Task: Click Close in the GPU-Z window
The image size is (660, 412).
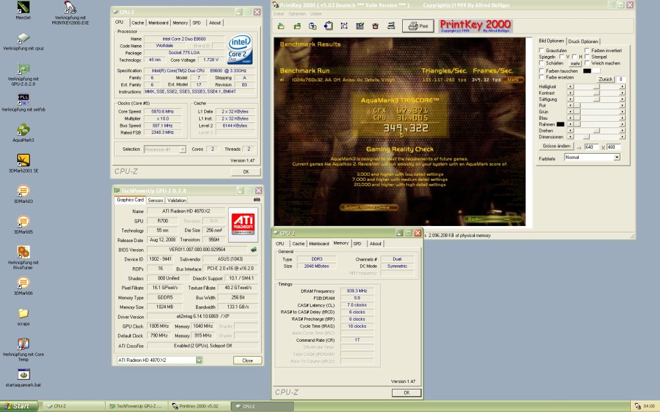Action: click(247, 360)
